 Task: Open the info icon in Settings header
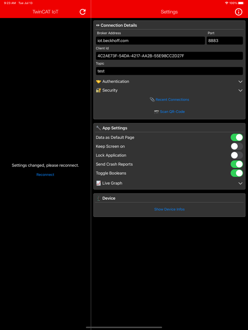239,12
